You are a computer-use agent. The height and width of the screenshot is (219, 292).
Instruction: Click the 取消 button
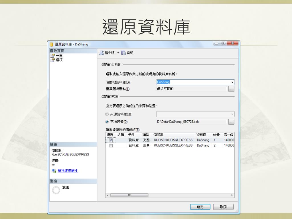coord(223,207)
